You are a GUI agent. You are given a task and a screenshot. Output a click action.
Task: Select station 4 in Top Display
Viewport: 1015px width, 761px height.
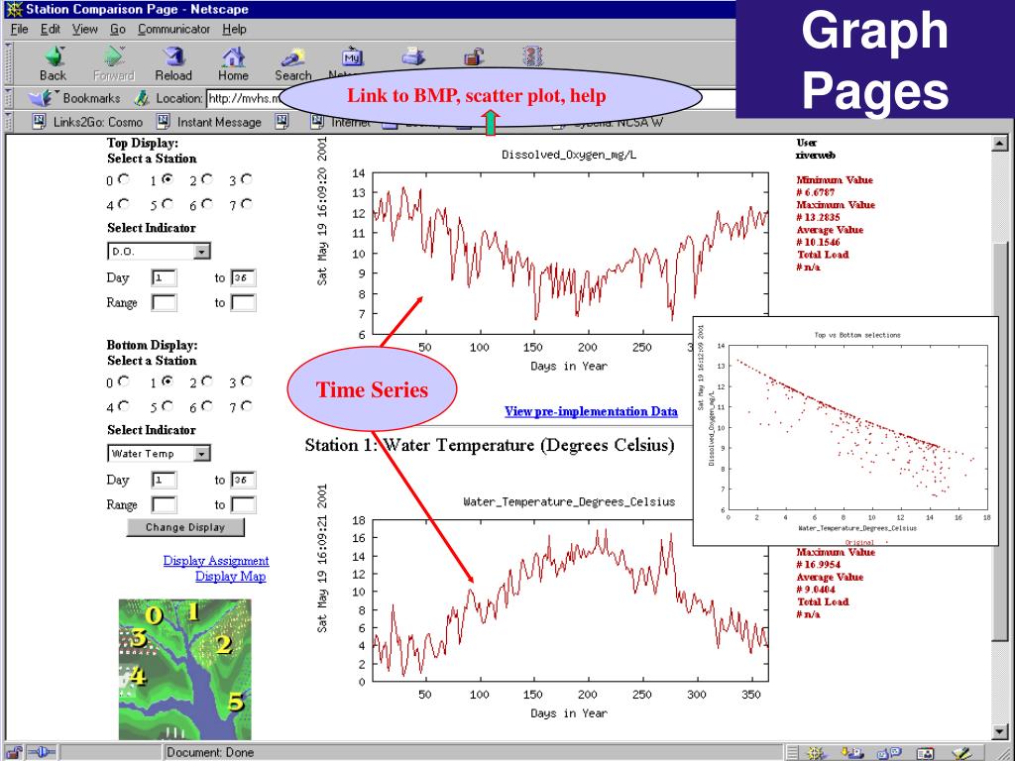(x=124, y=204)
